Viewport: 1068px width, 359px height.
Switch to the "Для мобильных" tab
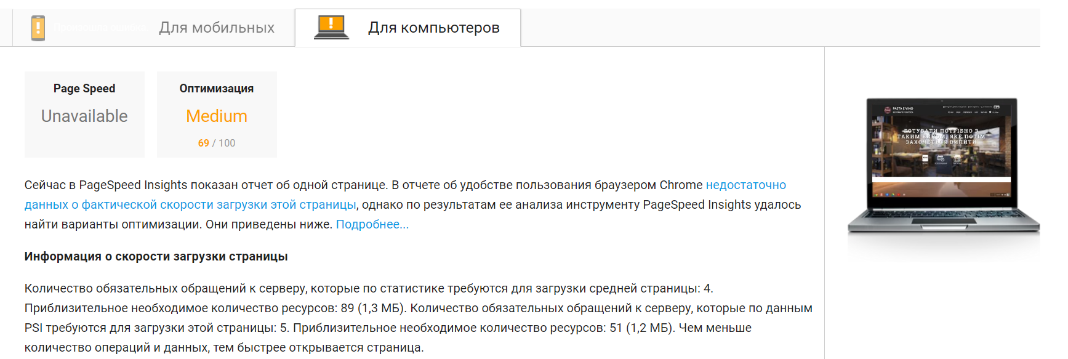click(x=217, y=28)
